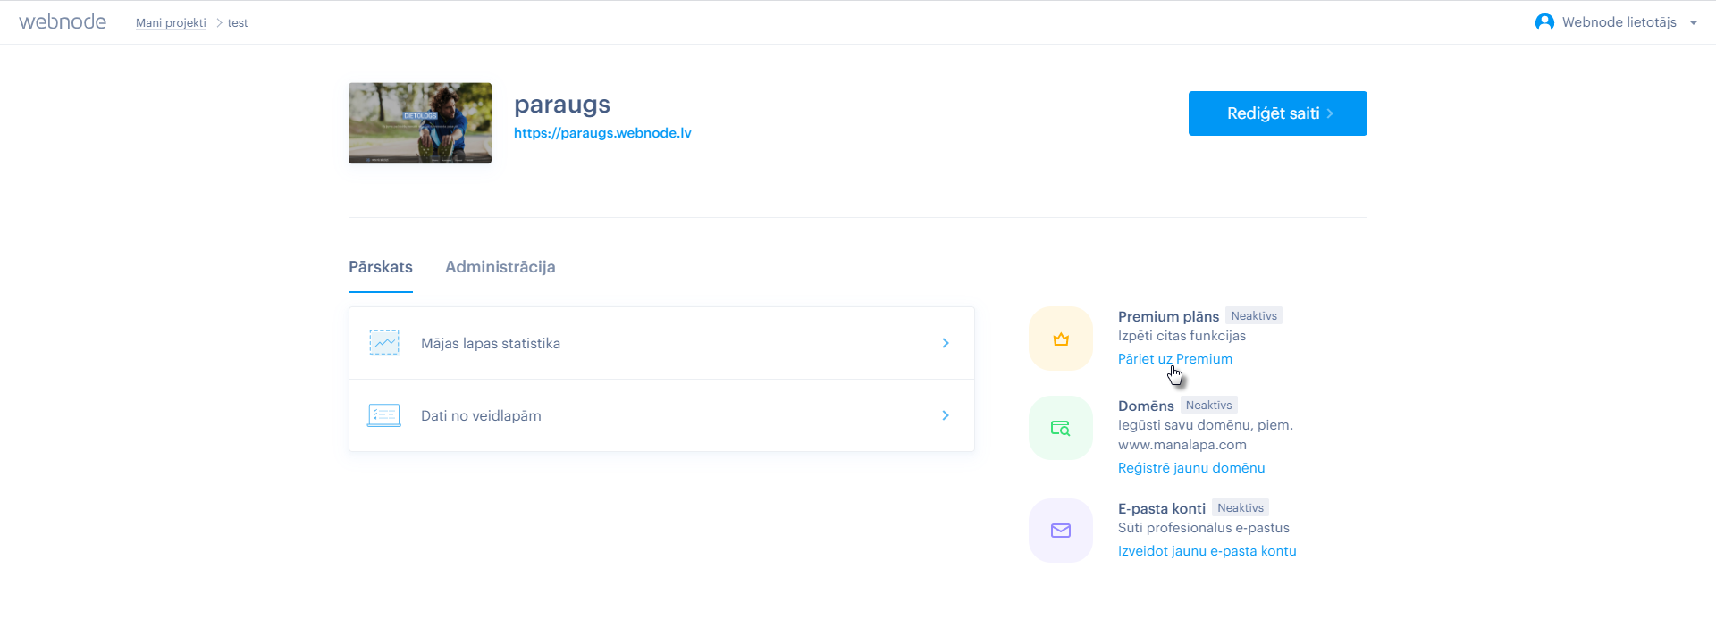Follow the Pāriet uz Premium link

coord(1175,359)
